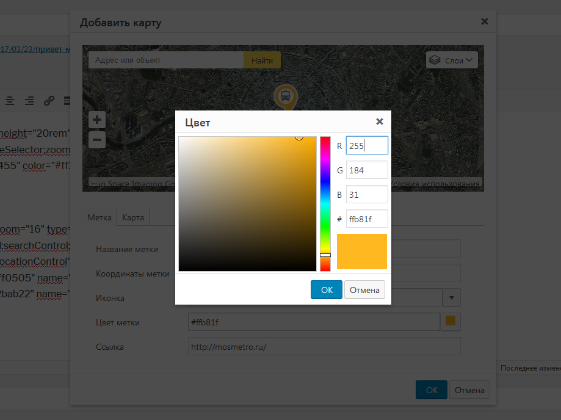
Task: Zoom in on the map with plus
Action: (97, 120)
